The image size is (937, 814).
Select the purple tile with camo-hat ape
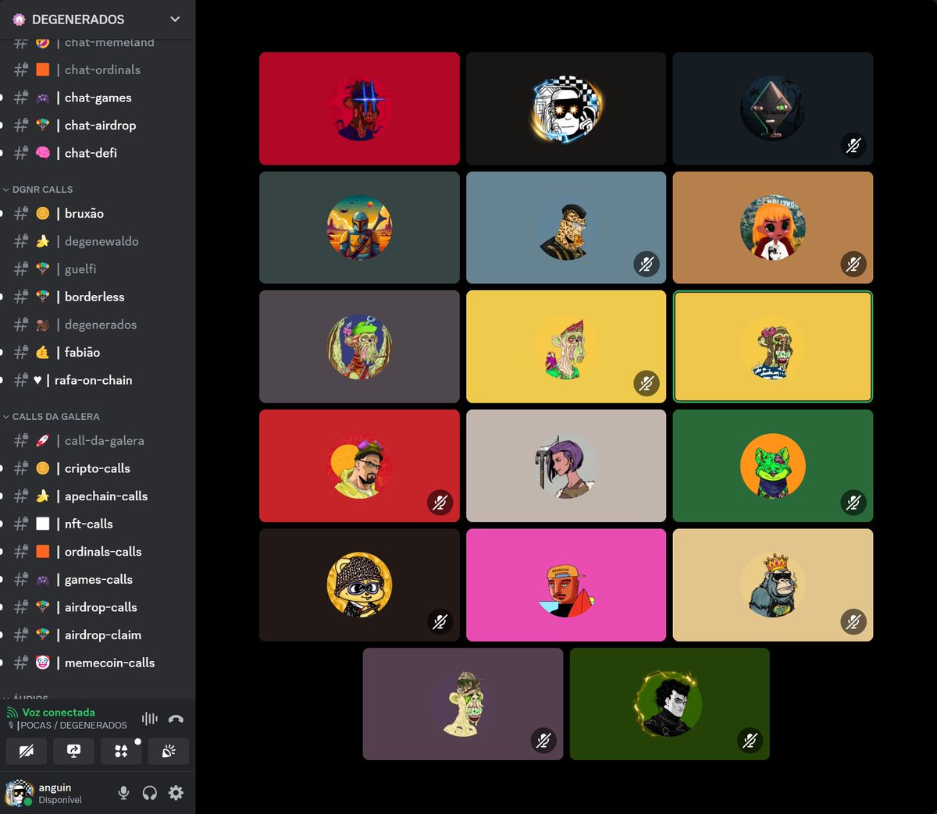click(x=463, y=704)
